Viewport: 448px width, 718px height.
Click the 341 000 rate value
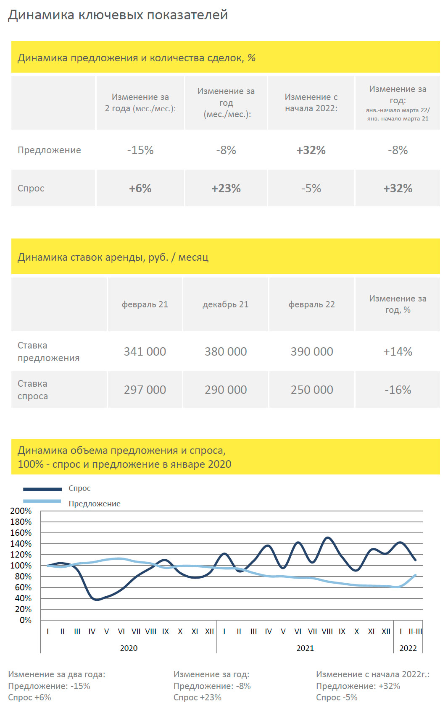point(145,351)
